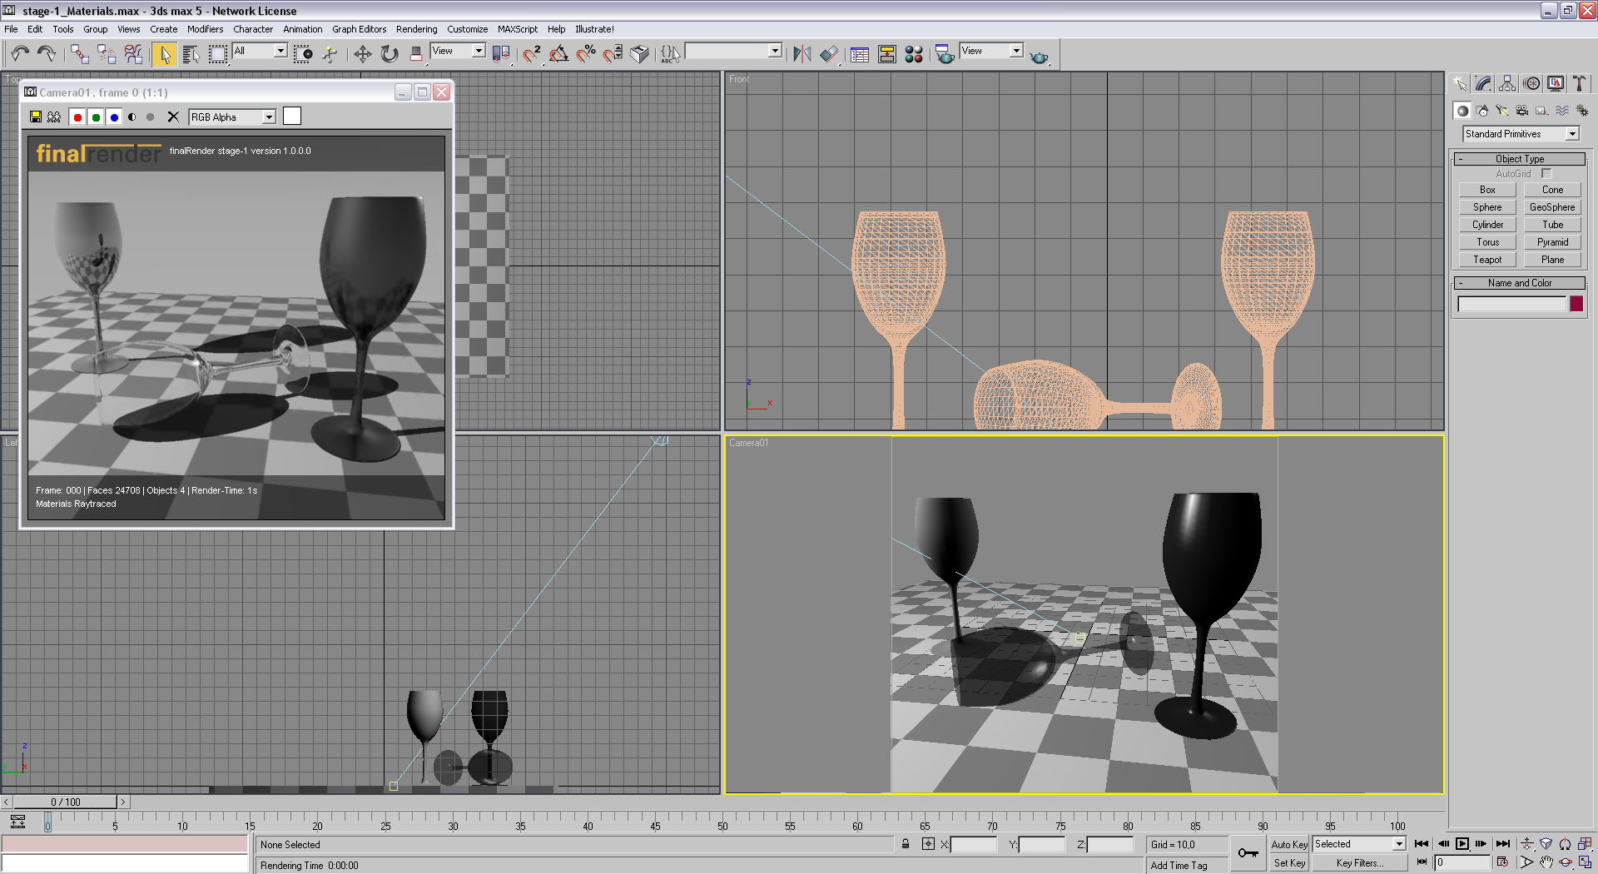Viewport: 1598px width, 874px height.
Task: Collapse the Object Type rollout
Action: (x=1520, y=159)
